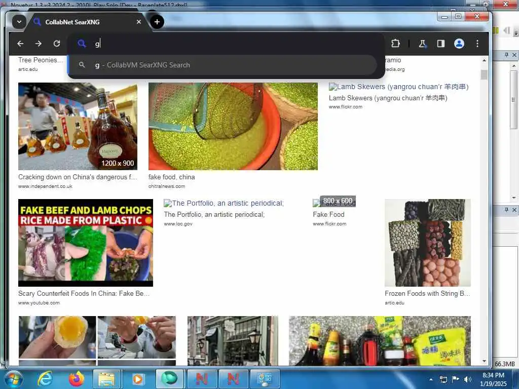
Task: Click the www.youtube.com source text
Action: 39,303
